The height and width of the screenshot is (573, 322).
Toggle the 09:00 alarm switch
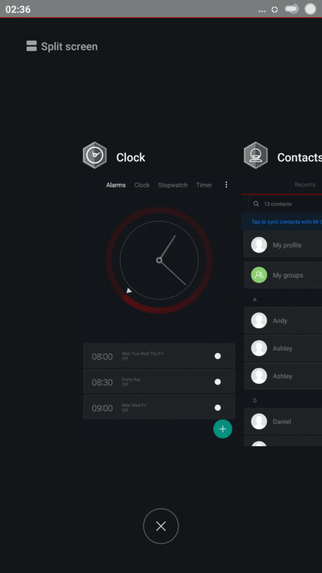(217, 408)
